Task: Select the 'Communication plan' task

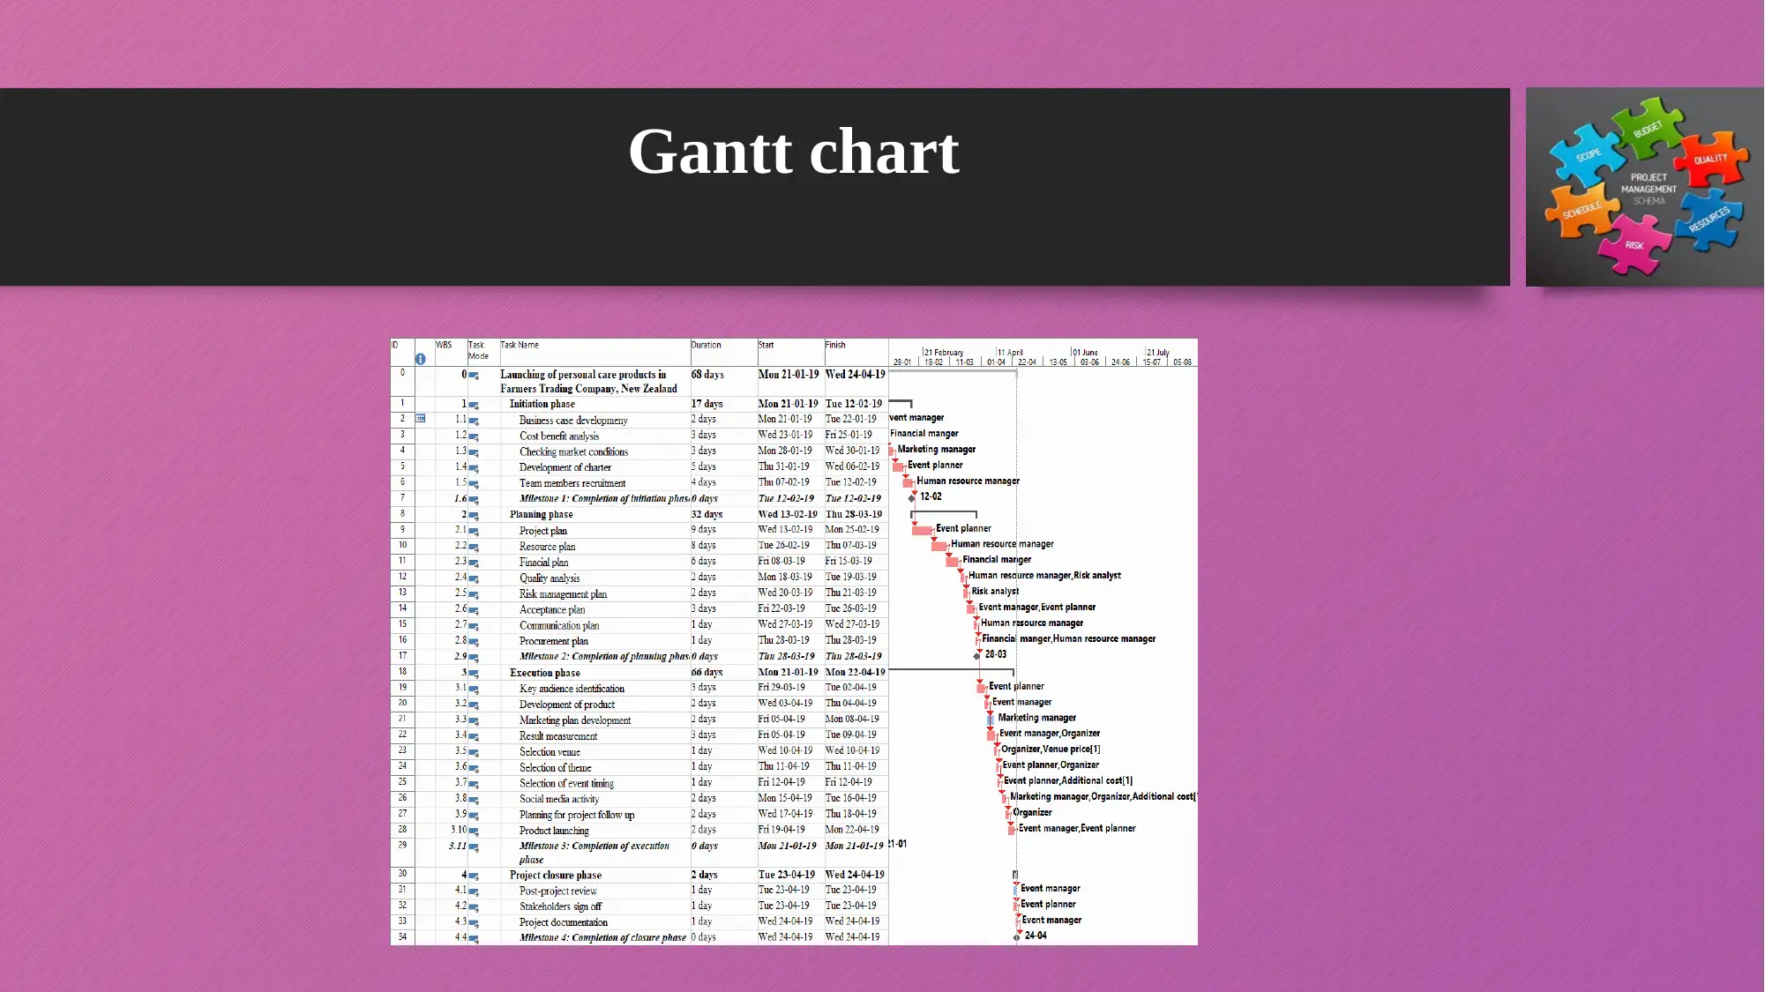Action: point(558,626)
